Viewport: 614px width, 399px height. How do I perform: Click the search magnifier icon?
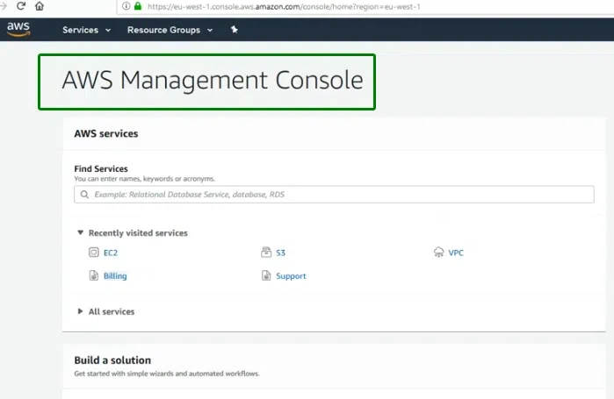coord(84,194)
